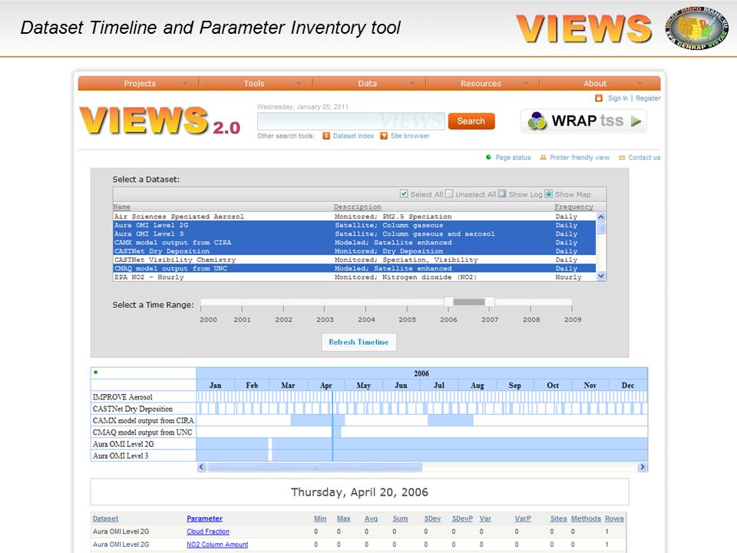Click the Site browser icon
The image size is (737, 553).
[x=384, y=136]
